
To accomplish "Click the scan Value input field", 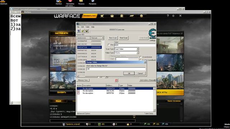I will click(x=135, y=45).
